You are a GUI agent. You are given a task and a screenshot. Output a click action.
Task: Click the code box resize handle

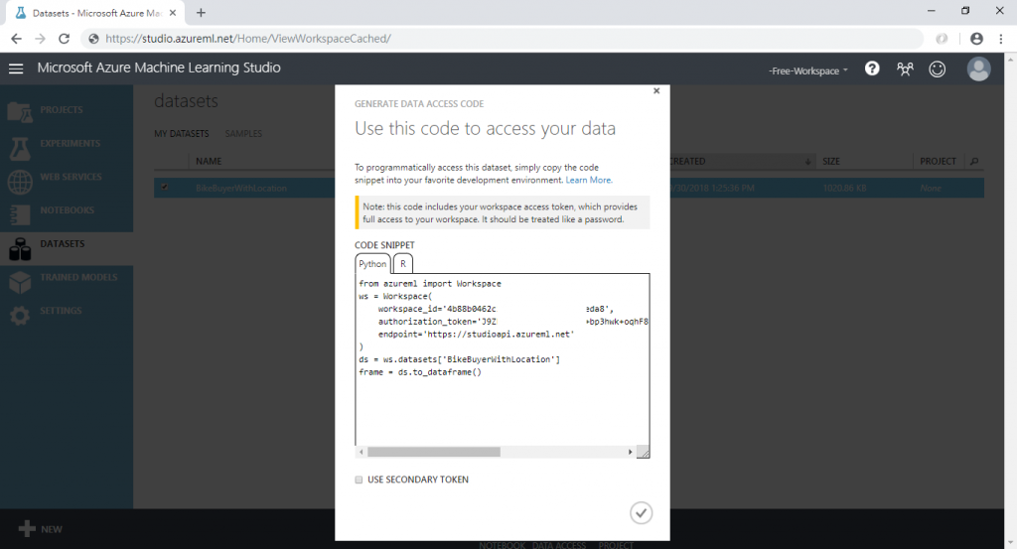(643, 452)
